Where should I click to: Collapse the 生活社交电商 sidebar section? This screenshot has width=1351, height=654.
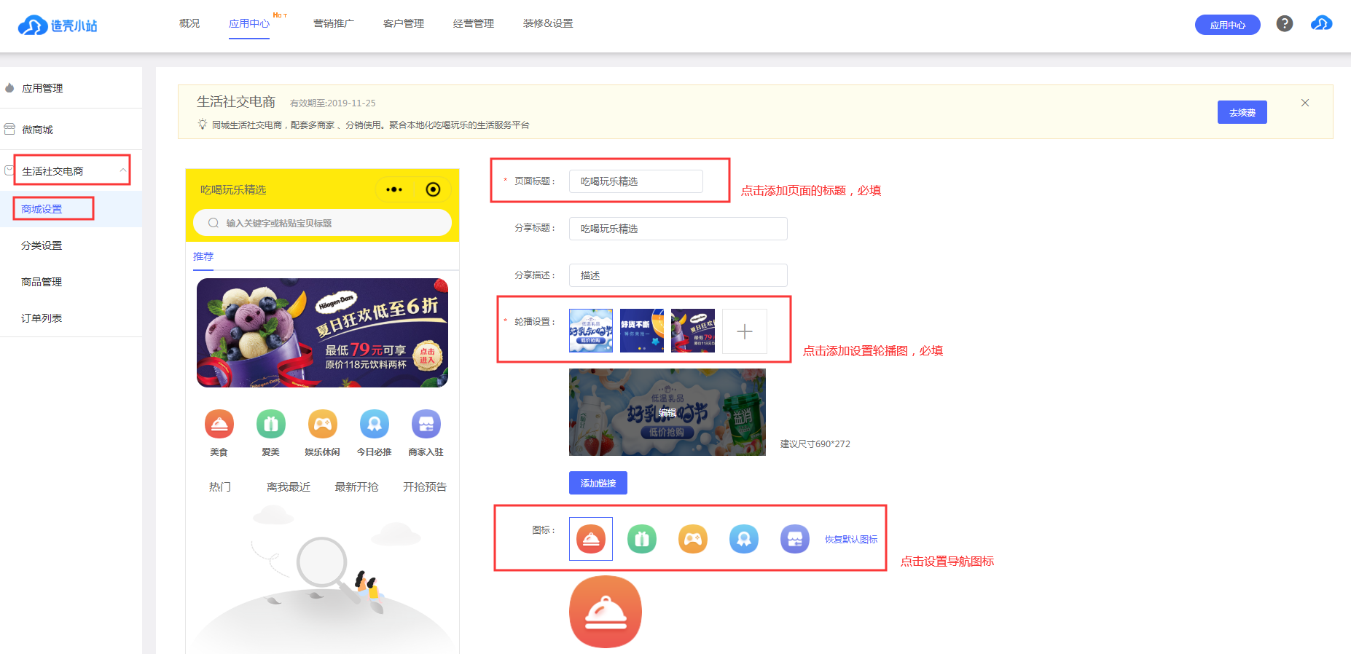point(123,170)
